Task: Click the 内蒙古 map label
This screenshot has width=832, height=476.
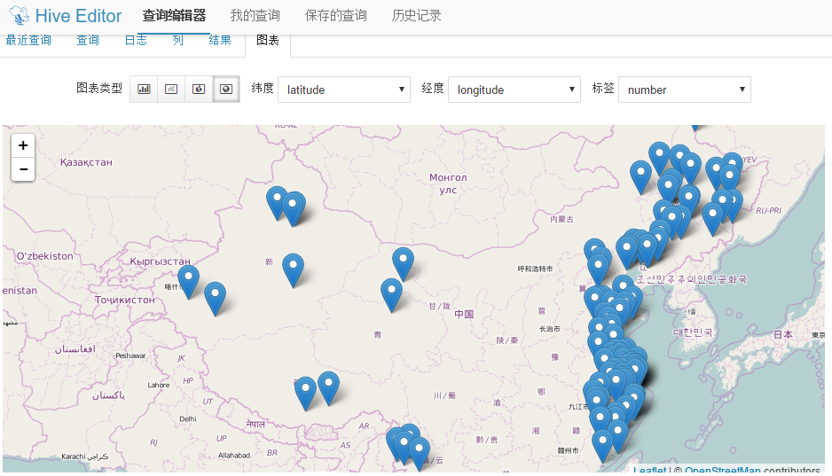Action: click(x=561, y=219)
